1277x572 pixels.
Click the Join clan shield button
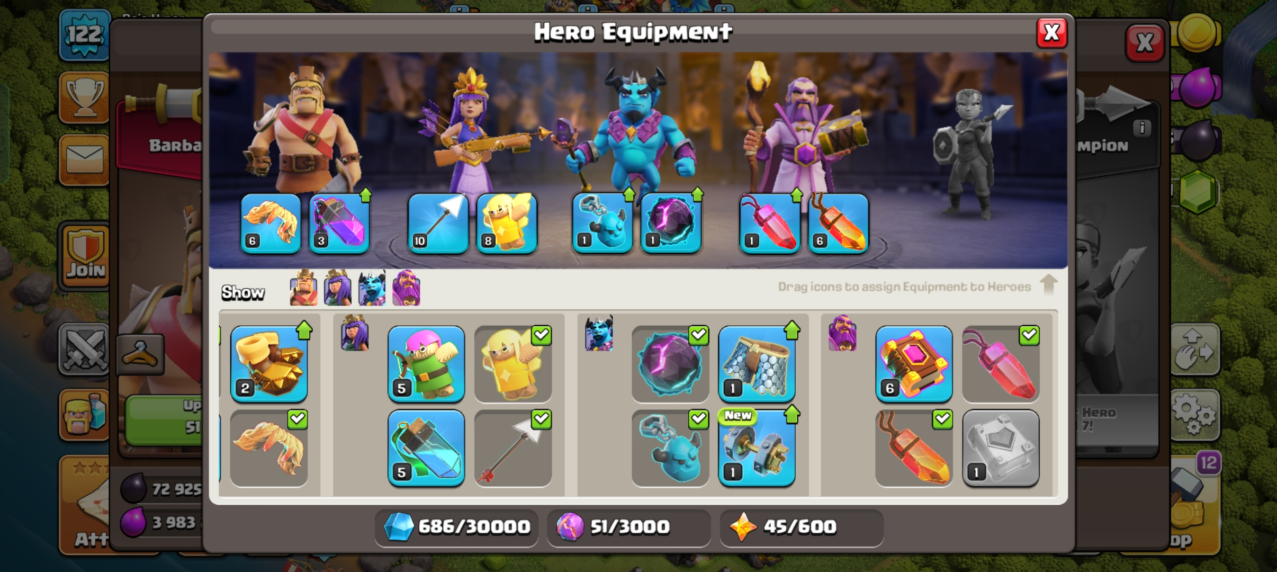point(85,255)
